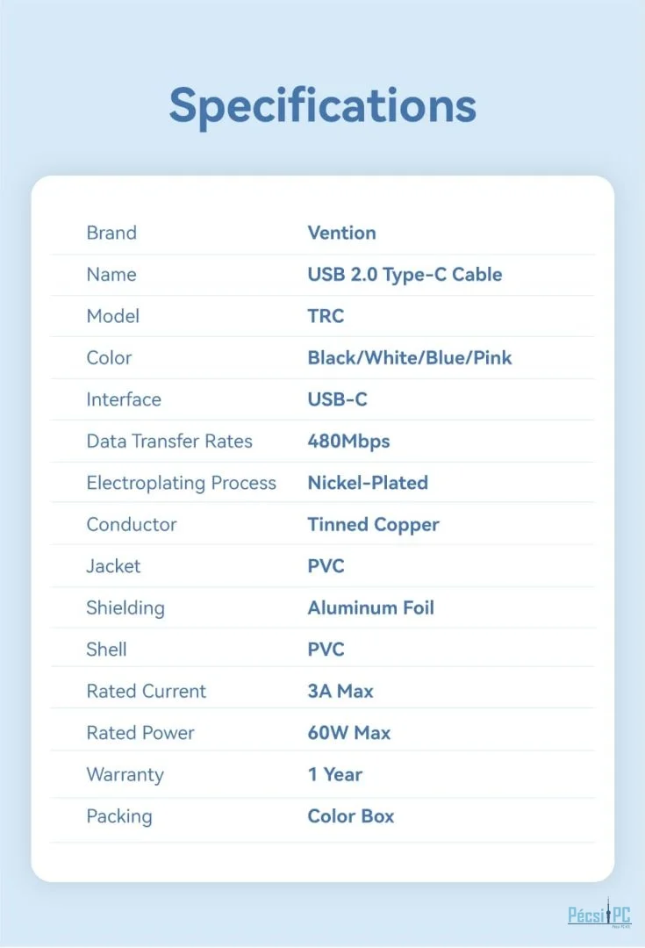Image resolution: width=645 pixels, height=948 pixels.
Task: Click the Black/White/Blue/Pink color value
Action: point(409,357)
